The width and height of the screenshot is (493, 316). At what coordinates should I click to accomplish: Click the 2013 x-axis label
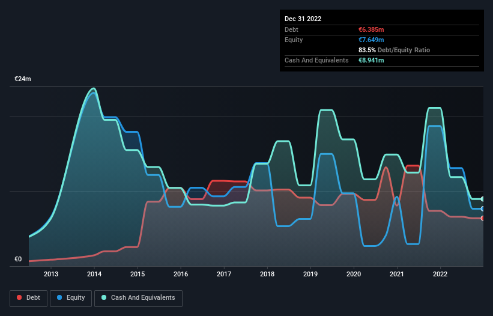[x=51, y=274]
